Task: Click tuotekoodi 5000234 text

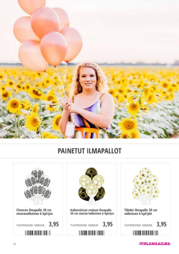Action: coord(30,225)
